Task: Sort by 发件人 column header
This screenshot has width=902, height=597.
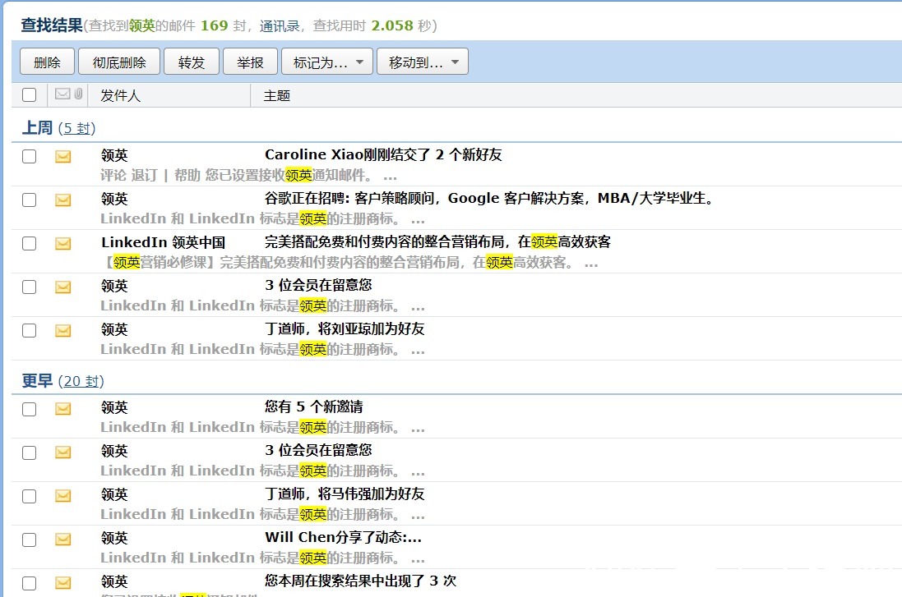Action: coord(120,95)
